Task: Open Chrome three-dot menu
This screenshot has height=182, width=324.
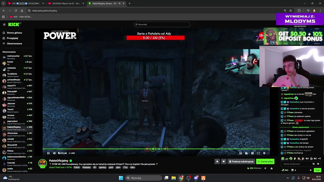Action: 320,11
